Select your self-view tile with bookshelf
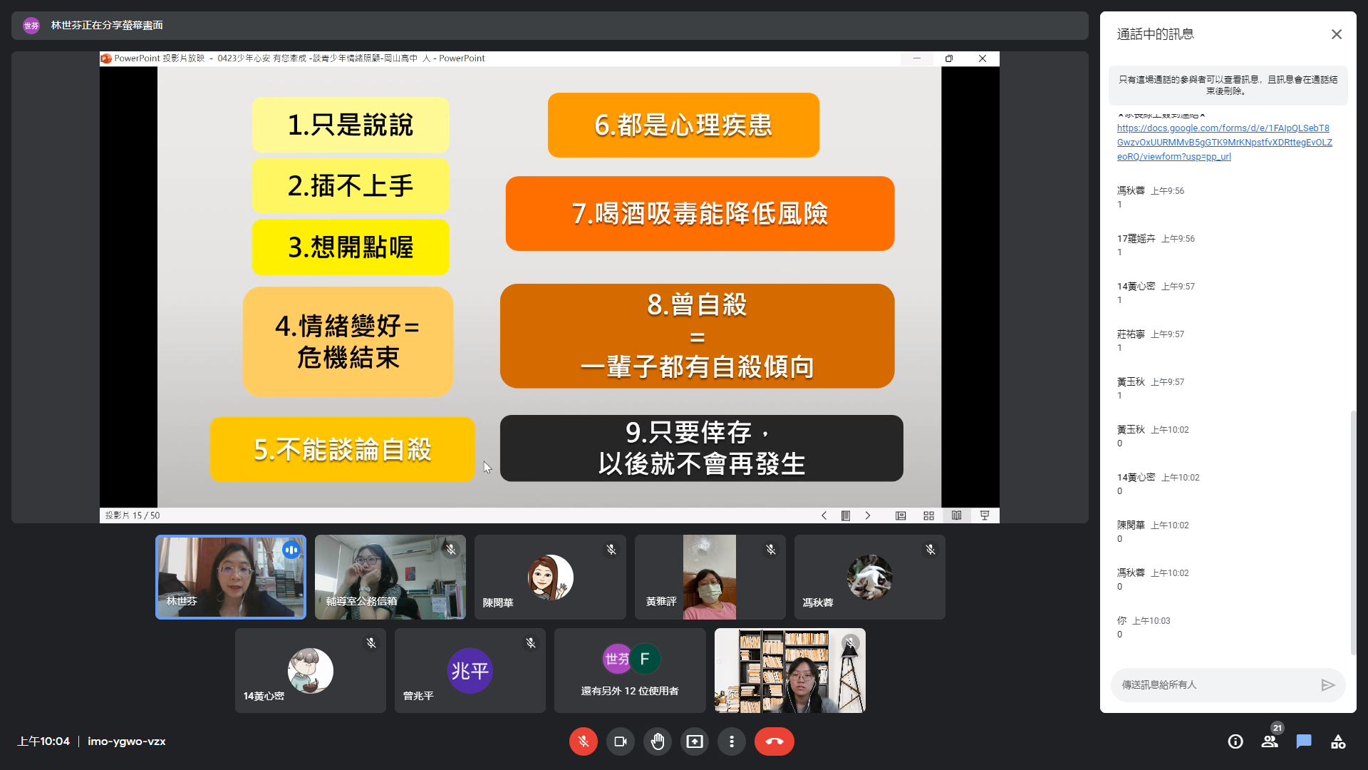 789,670
